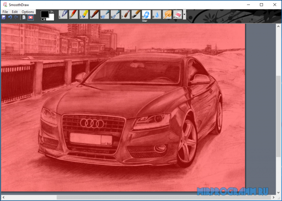Click the Redo arrow icon
The width and height of the screenshot is (282, 201).
tap(16, 18)
